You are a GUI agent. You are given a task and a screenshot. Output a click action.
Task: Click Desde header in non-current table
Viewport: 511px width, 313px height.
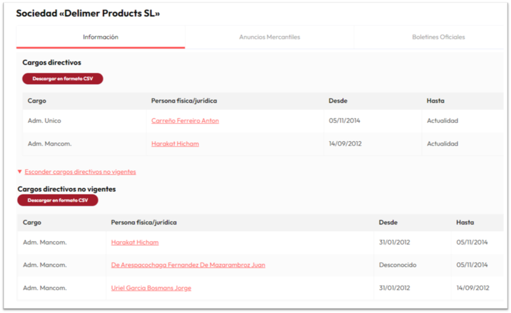[x=388, y=222]
